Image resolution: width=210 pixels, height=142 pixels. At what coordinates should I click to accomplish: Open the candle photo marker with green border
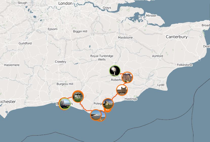[115, 71]
